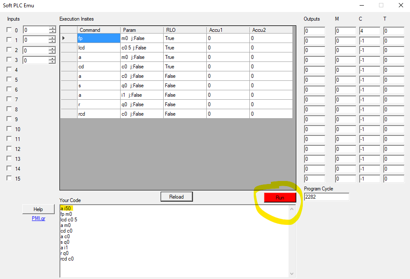Click the Program Cycle field showing 2282

tap(326, 197)
